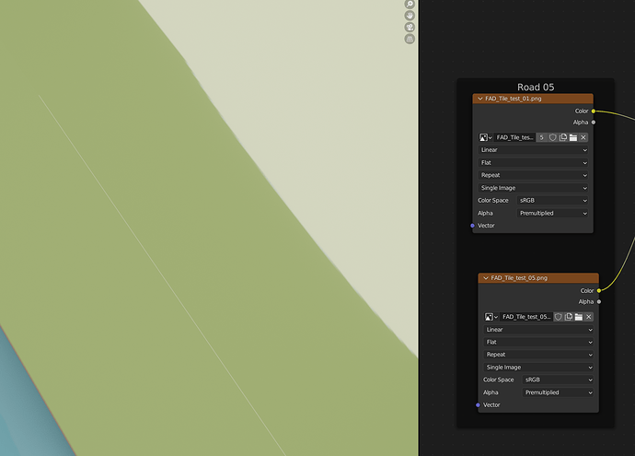Click the Alpha output socket of FAD_Tile_test_01.png
This screenshot has width=635, height=456.
click(x=594, y=123)
